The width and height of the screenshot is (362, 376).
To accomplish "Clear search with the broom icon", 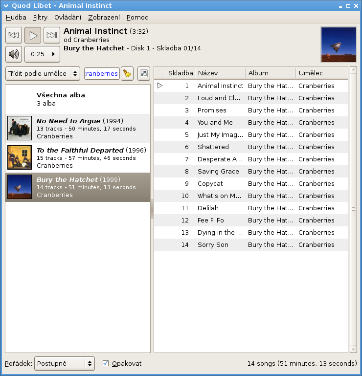I will (127, 73).
